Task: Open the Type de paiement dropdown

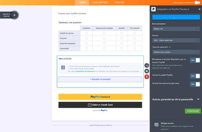Action: (x=176, y=52)
